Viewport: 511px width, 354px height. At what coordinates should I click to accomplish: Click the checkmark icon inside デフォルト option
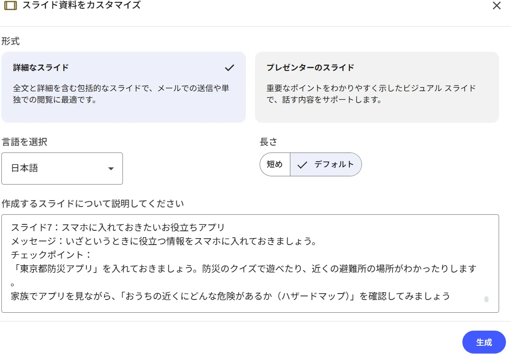(302, 165)
